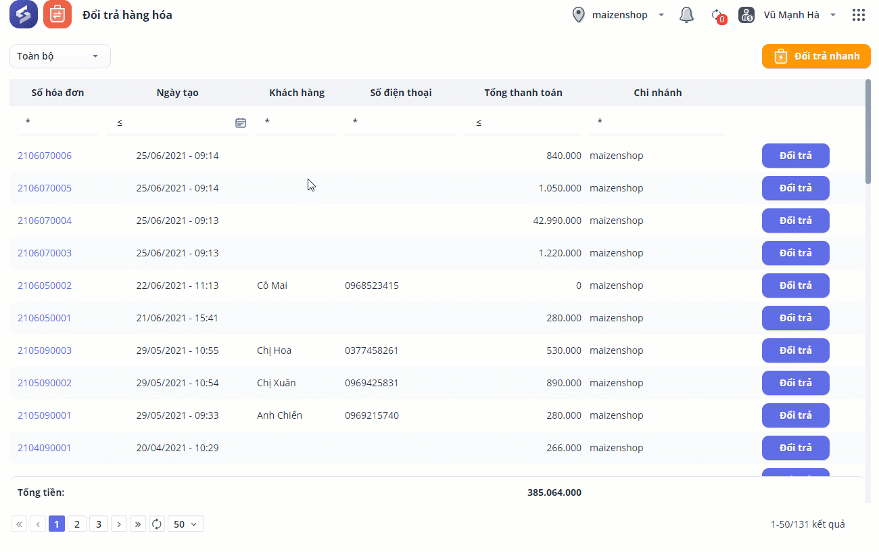The height and width of the screenshot is (552, 879).
Task: Focus the Khách hàng filter field
Action: point(298,122)
